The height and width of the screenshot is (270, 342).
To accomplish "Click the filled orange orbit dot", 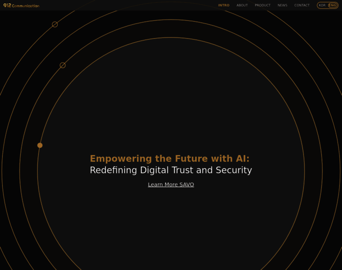I will coord(40,145).
